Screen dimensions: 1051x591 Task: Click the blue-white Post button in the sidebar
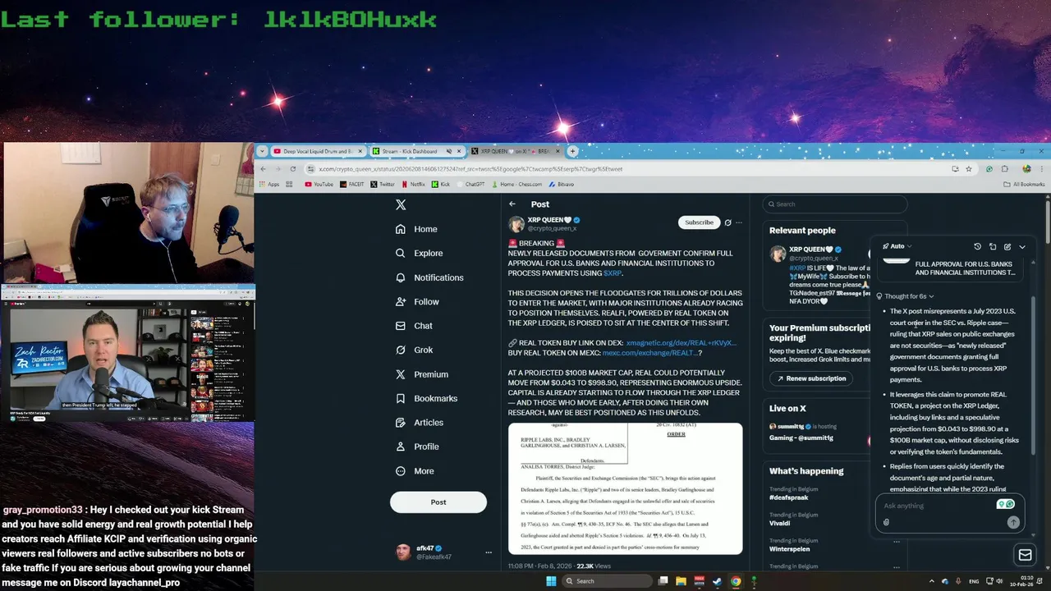tap(438, 502)
